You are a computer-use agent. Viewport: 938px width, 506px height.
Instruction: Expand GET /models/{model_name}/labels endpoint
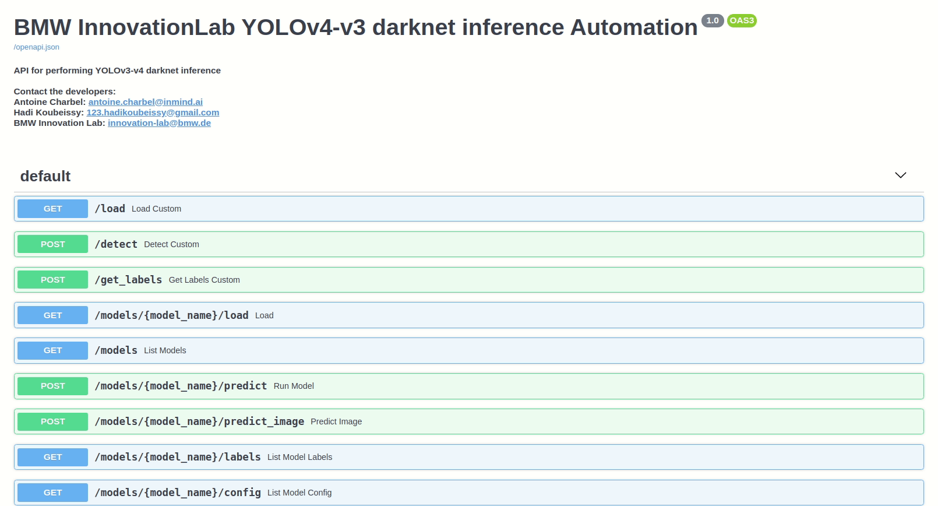pyautogui.click(x=468, y=457)
